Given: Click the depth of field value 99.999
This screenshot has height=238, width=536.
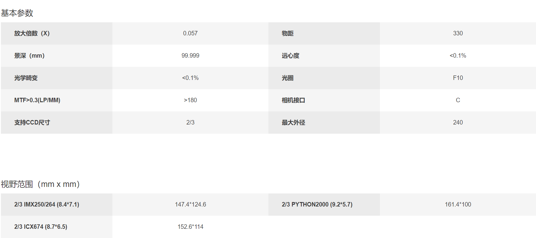Looking at the screenshot, I should click(x=190, y=56).
